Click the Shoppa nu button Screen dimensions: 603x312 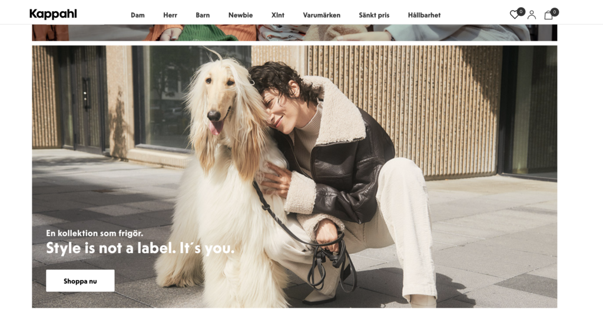pos(80,281)
